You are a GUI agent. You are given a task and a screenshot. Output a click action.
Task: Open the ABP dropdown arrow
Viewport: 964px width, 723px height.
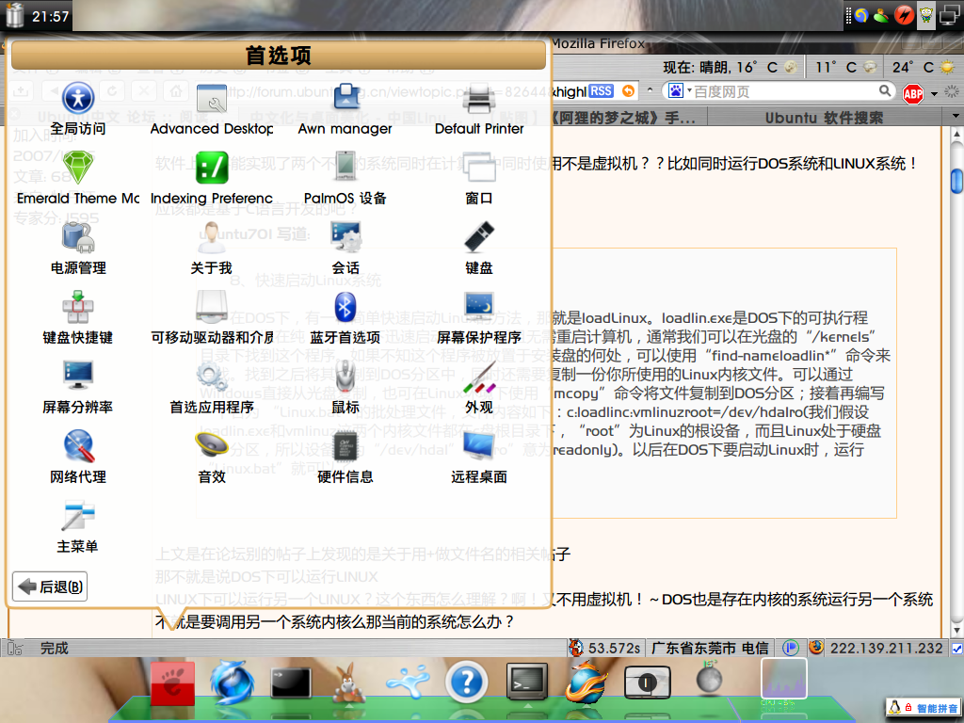935,94
